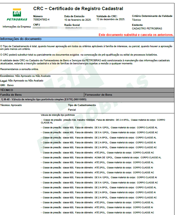
Task: Click the 'Legal: Não Aprovado ou Não Avaliado' line
Action: point(22,81)
